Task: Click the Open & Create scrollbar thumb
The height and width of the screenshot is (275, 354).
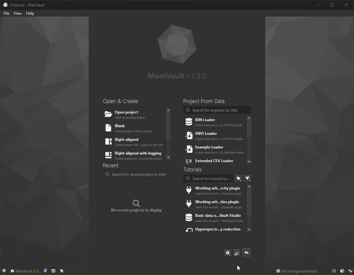Action: tap(169, 126)
